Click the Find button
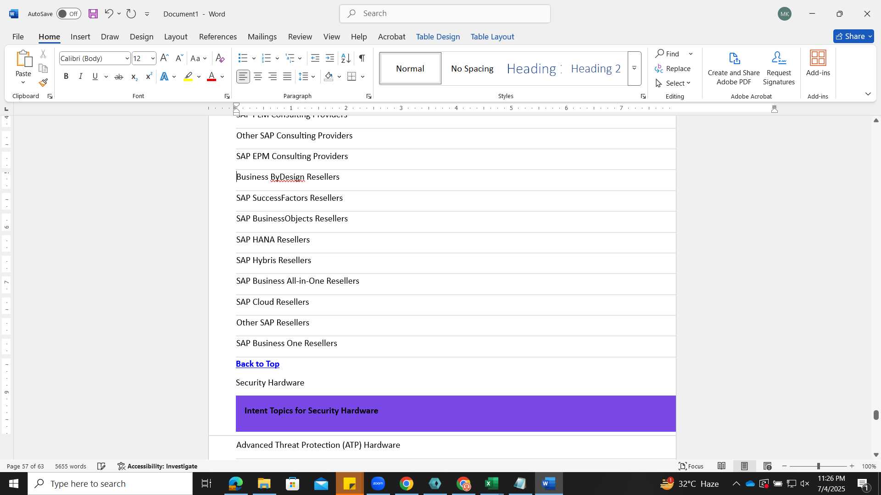 [668, 54]
